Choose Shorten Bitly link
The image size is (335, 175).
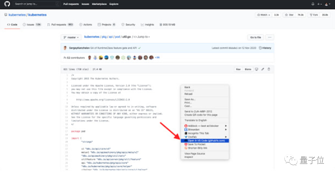click(x=205, y=148)
